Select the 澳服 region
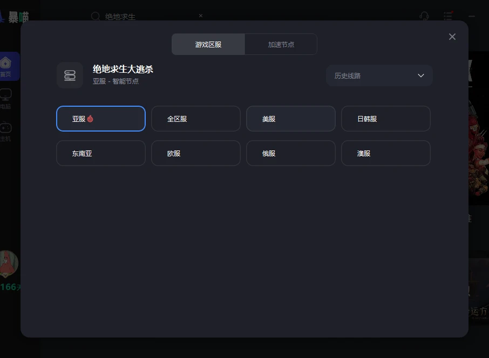 tap(386, 153)
